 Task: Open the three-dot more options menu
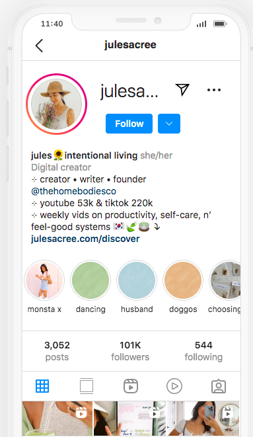coord(214,90)
